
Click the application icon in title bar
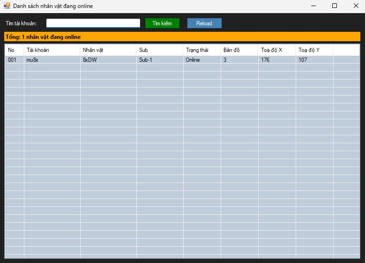tap(7, 6)
